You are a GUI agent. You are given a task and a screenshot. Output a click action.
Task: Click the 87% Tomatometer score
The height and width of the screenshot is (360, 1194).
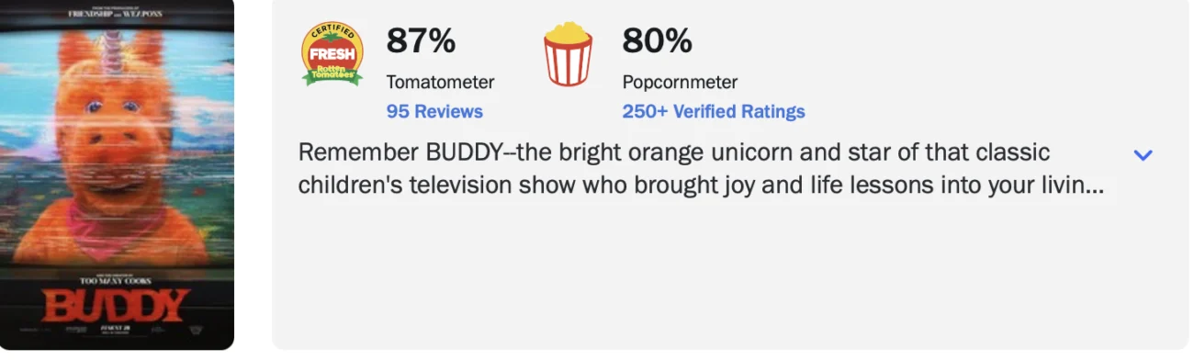point(421,40)
